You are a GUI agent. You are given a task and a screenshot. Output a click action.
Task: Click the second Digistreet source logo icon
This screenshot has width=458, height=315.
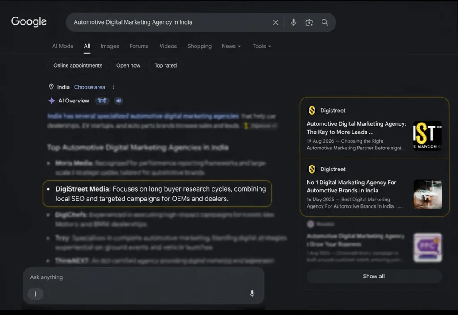click(312, 169)
